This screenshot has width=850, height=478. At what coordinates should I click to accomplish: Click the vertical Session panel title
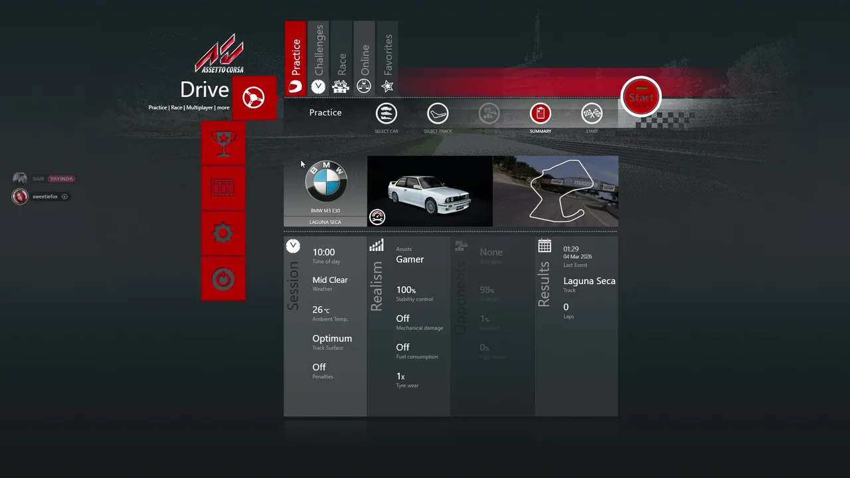point(293,285)
